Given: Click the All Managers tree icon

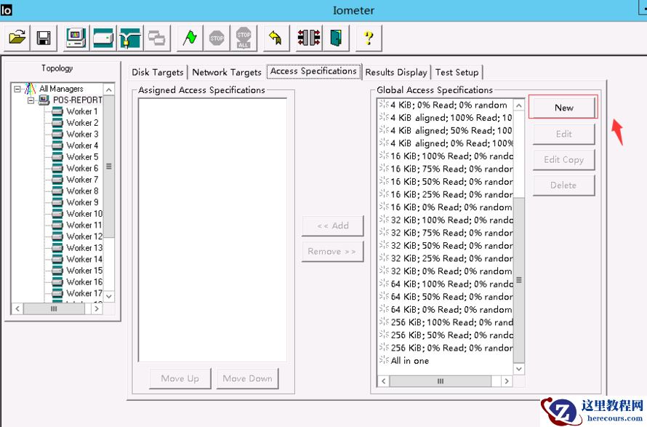Looking at the screenshot, I should click(30, 88).
